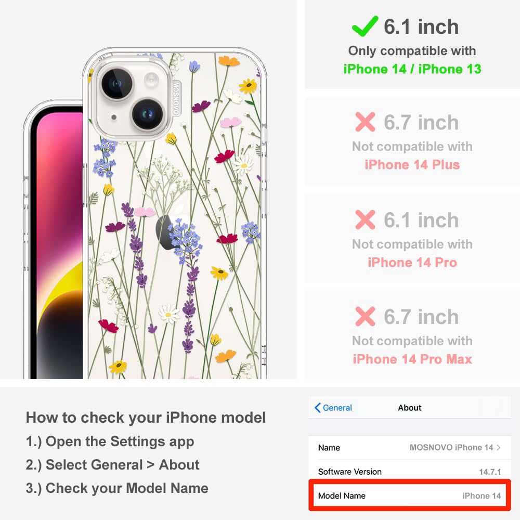520x520 pixels.
Task: Click the How to check your iPhone model heading
Action: [146, 418]
